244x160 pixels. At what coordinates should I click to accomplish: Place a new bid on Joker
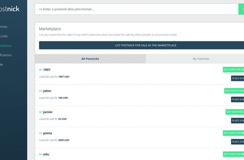pos(237,99)
